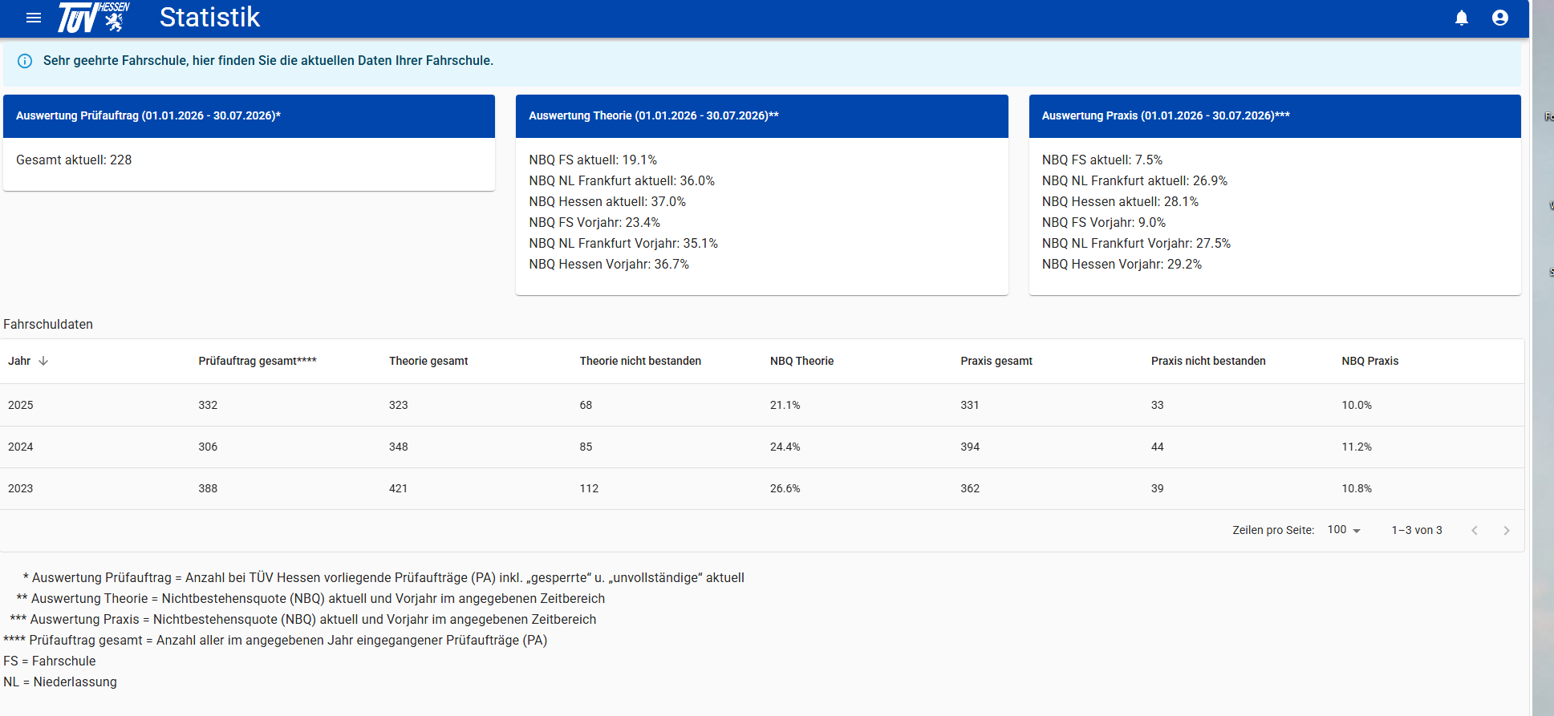Open the user account menu
This screenshot has width=1554, height=716.
1500,18
